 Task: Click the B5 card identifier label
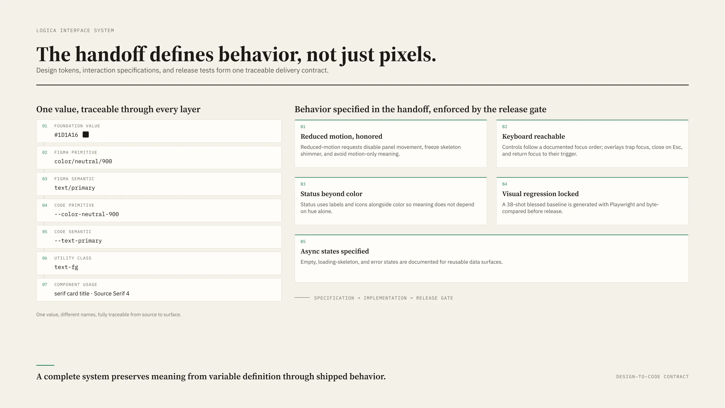[x=303, y=242]
